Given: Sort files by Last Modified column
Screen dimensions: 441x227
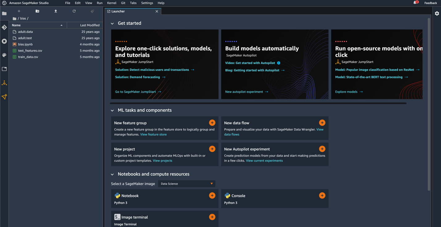Looking at the screenshot, I should (85, 25).
